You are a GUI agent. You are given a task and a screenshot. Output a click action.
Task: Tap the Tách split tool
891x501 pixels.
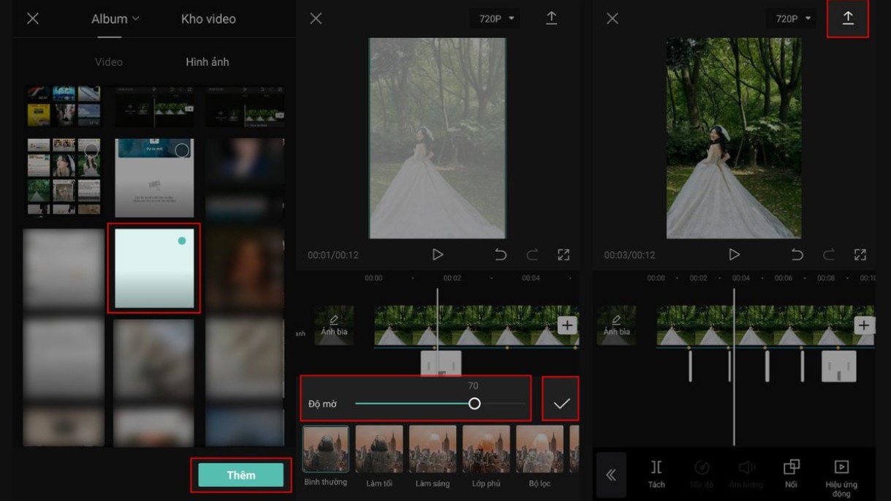(x=656, y=472)
